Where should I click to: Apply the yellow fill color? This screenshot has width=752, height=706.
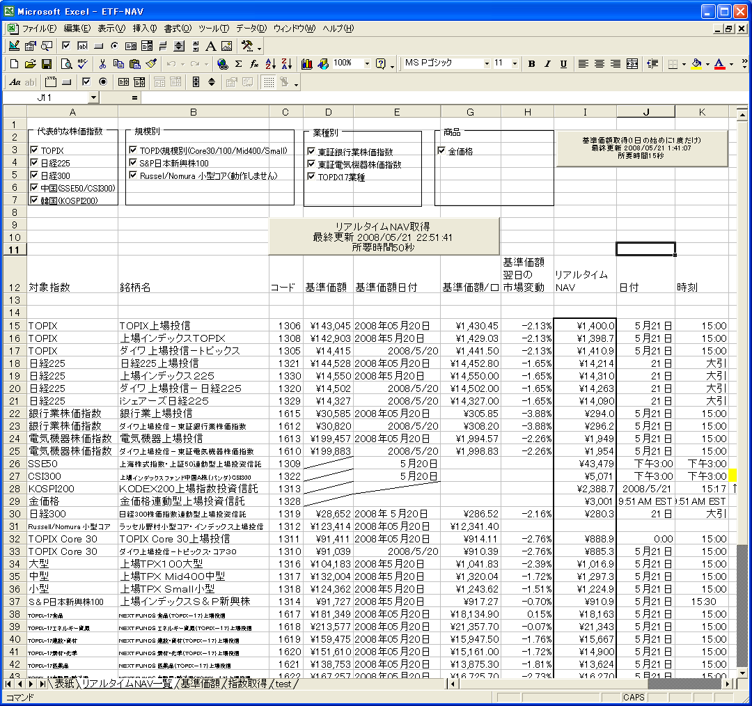(696, 64)
